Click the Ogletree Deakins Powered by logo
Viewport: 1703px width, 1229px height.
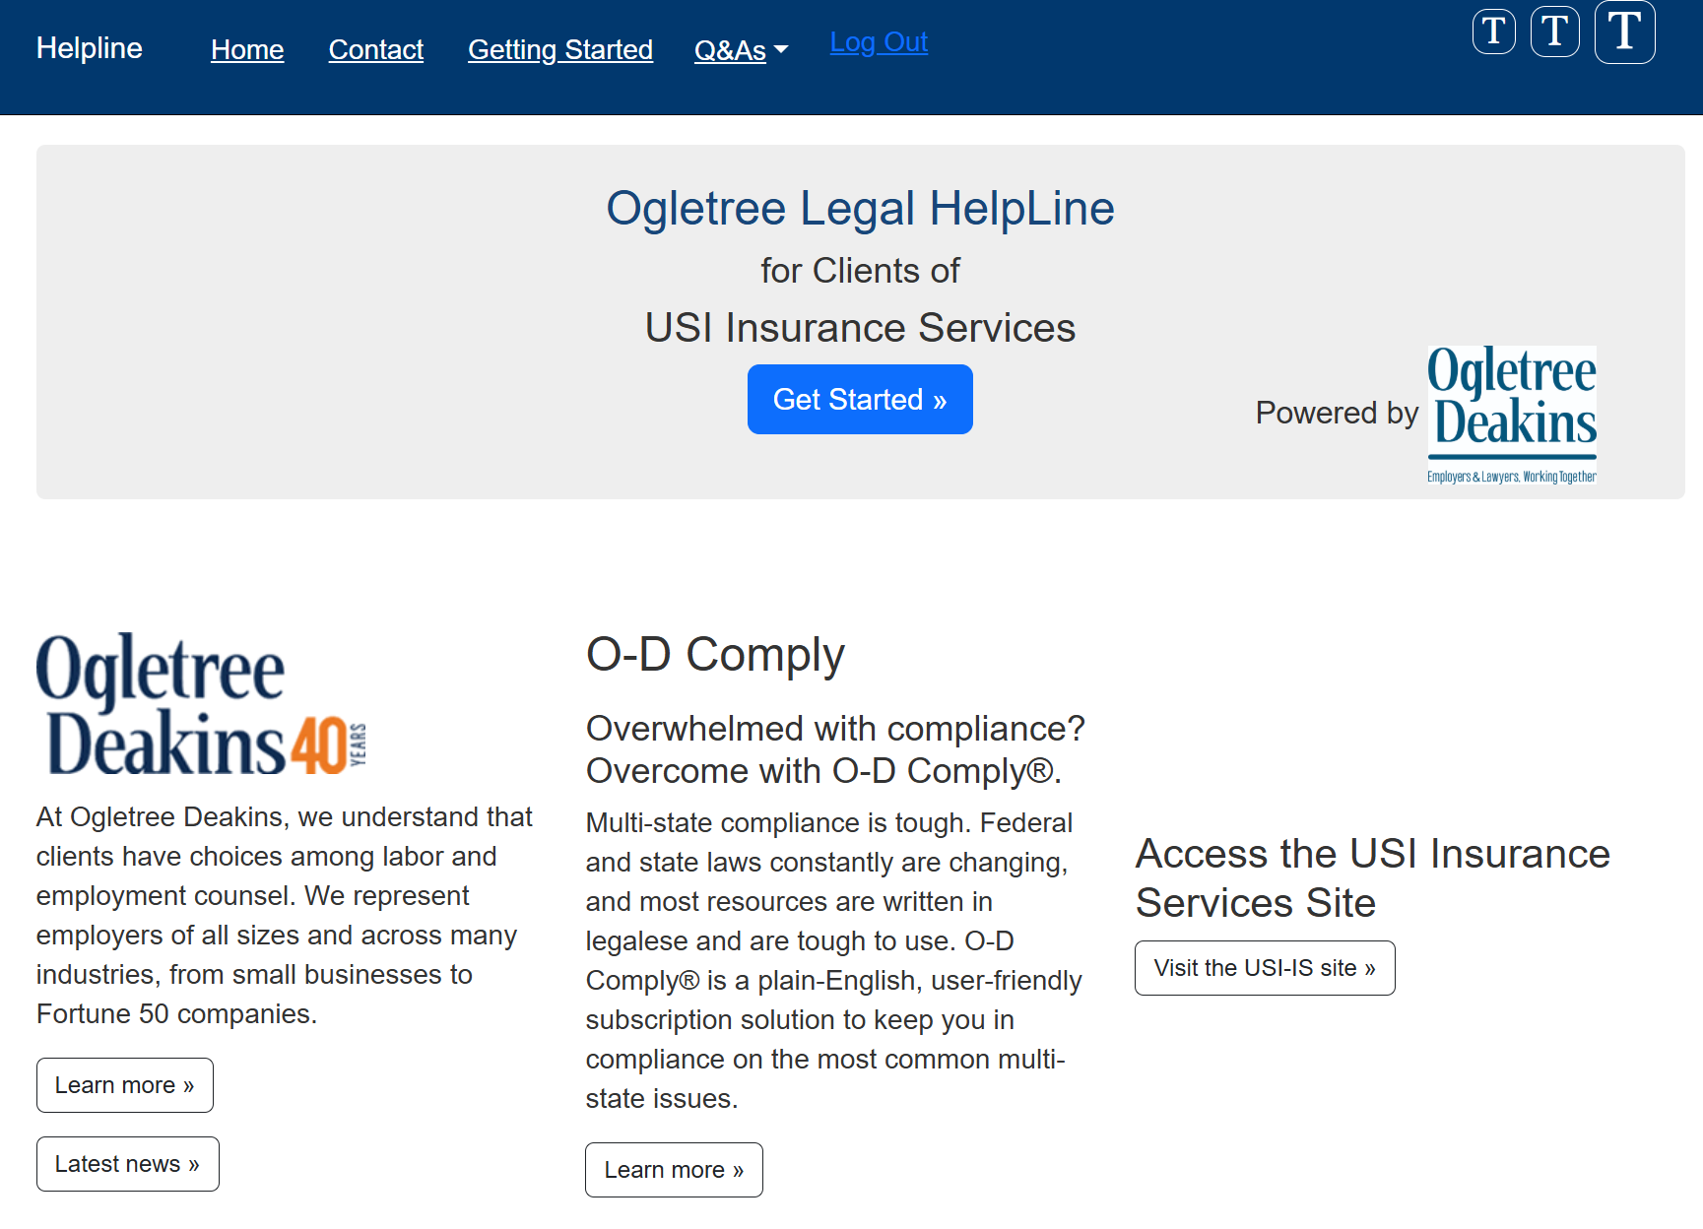tap(1511, 414)
